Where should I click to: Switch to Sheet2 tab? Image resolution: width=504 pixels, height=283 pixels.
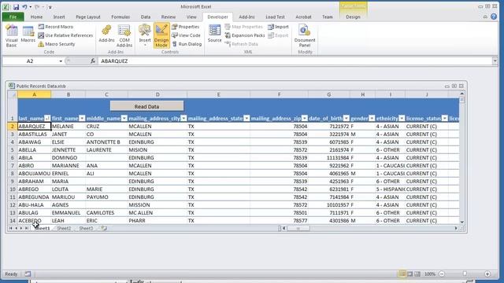pyautogui.click(x=64, y=229)
